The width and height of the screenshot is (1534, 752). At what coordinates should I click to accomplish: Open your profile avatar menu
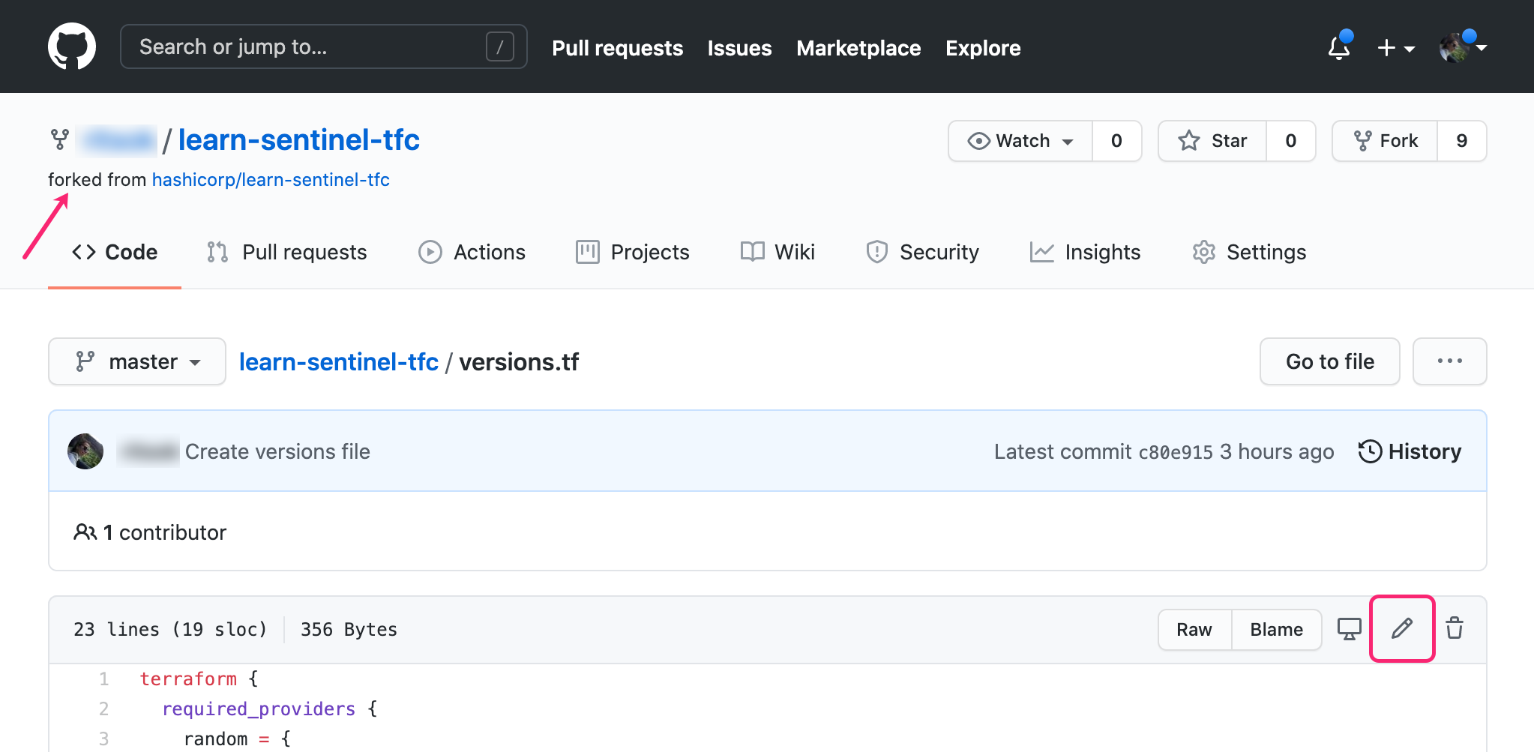click(1461, 46)
